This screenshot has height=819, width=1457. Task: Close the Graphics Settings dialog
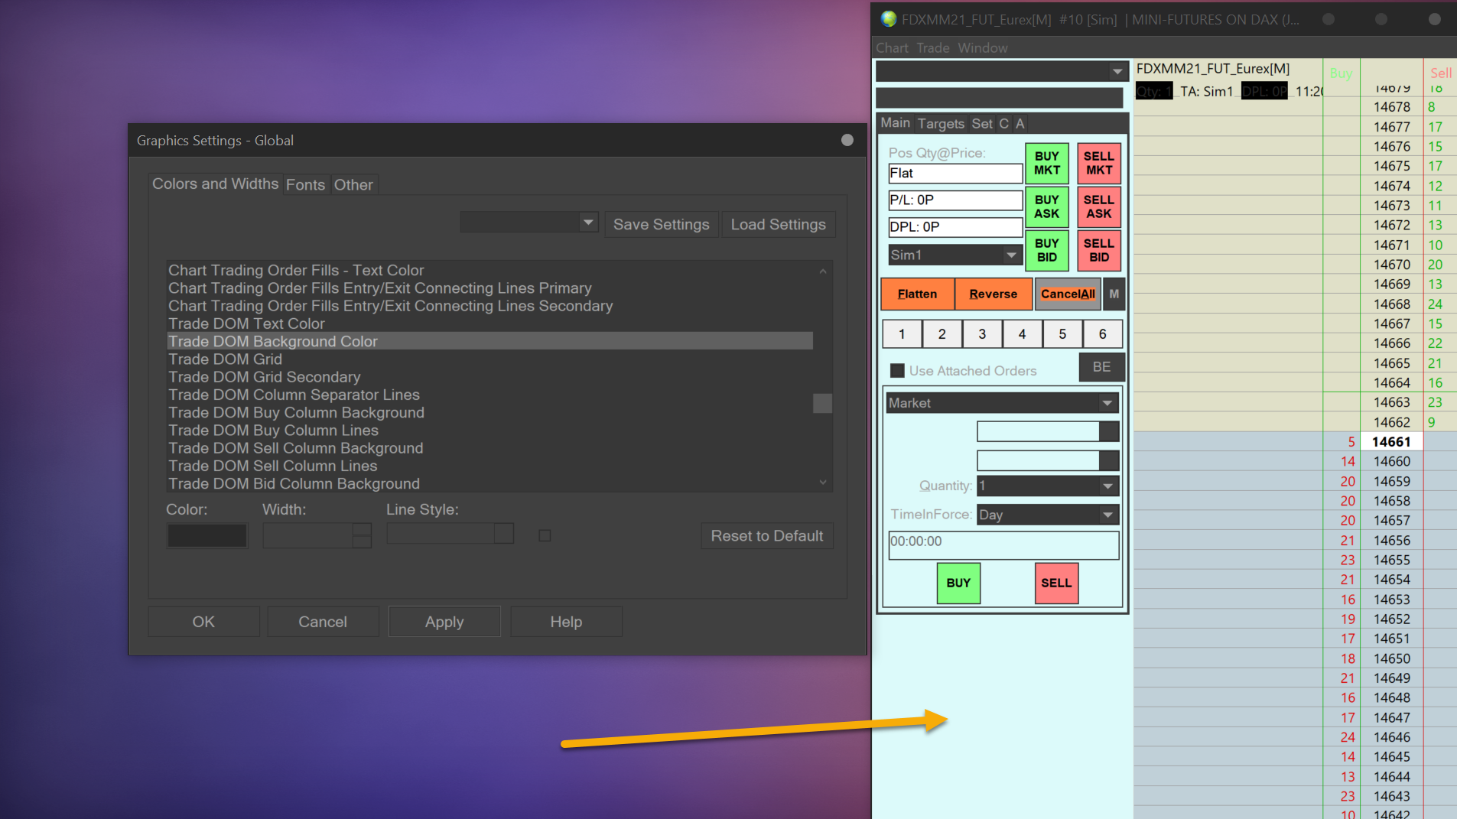pyautogui.click(x=847, y=140)
